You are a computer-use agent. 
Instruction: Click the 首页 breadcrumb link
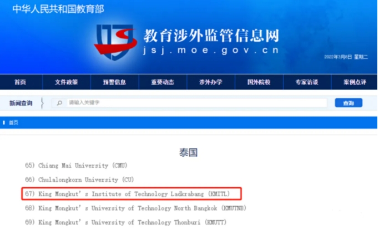(x=13, y=123)
